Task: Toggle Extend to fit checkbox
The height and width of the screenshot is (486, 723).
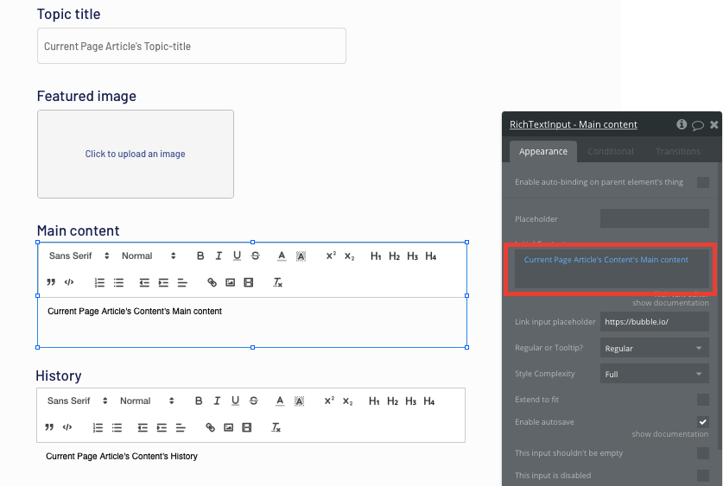Action: 703,400
